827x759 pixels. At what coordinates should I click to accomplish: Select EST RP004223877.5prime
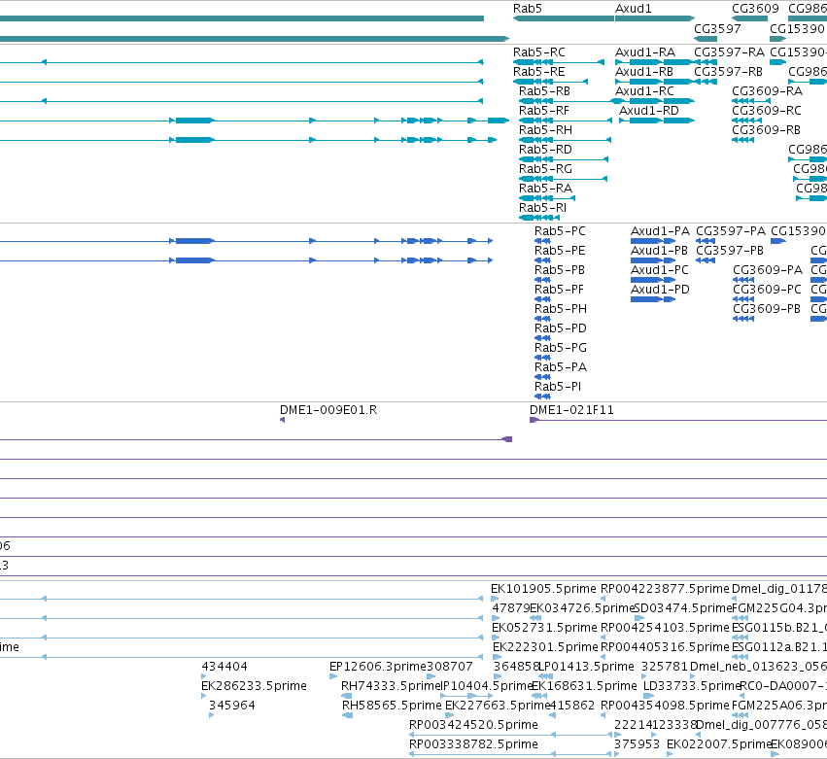tap(665, 589)
